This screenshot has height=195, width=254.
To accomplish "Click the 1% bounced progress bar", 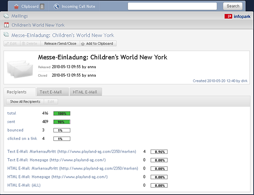I will 62,130.
